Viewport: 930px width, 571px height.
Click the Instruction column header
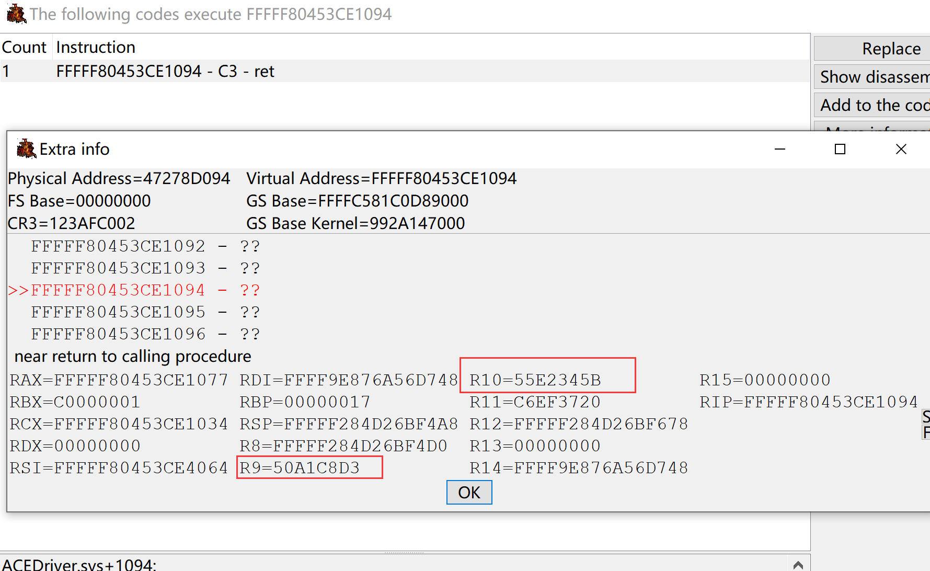coord(96,47)
